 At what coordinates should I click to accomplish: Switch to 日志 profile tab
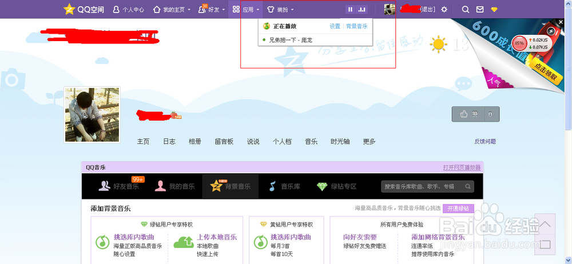(169, 142)
